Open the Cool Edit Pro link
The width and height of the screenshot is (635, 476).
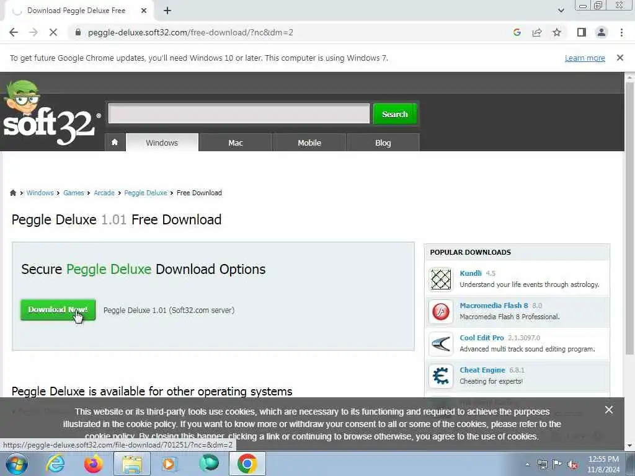click(481, 338)
